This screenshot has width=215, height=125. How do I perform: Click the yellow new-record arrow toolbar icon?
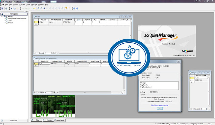click(x=34, y=8)
